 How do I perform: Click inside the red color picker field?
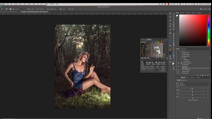click(x=193, y=30)
